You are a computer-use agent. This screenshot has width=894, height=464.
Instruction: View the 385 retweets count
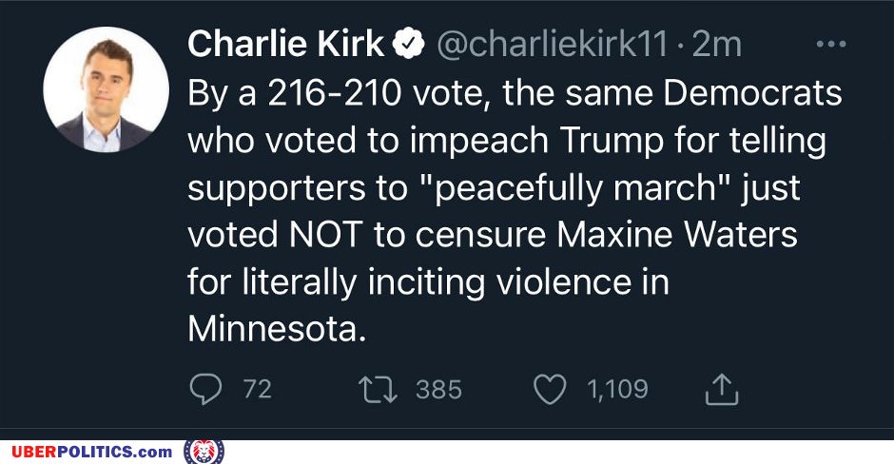tap(438, 389)
